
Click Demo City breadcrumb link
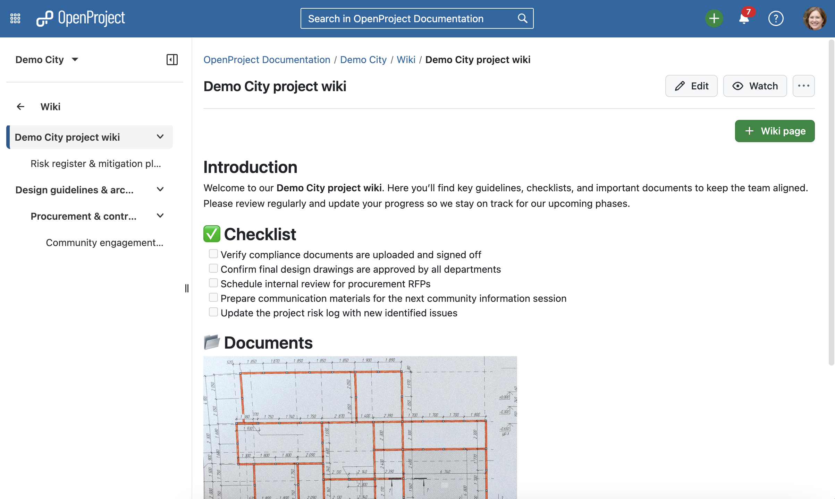pos(363,60)
